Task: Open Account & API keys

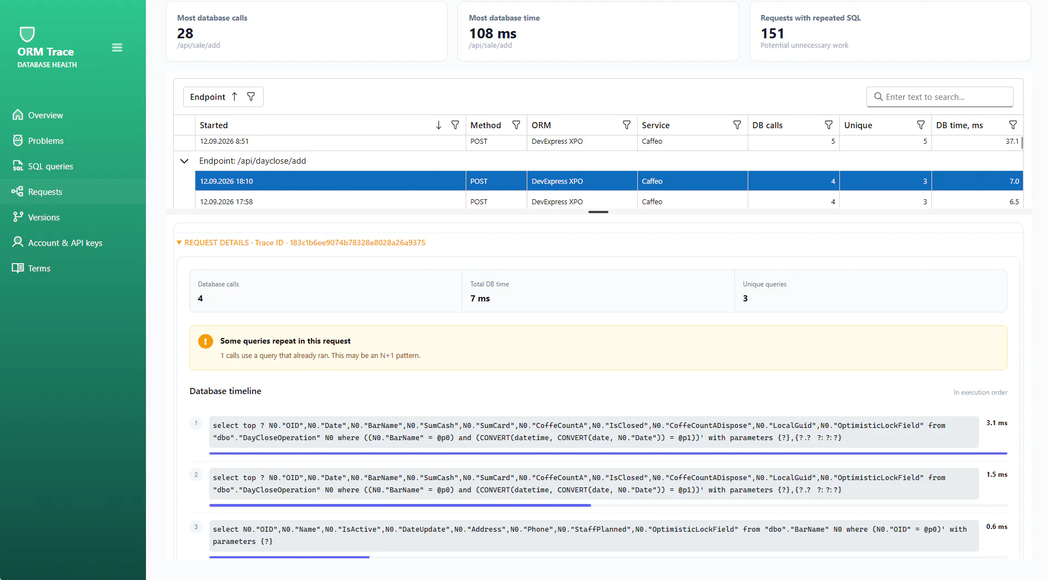Action: click(73, 243)
